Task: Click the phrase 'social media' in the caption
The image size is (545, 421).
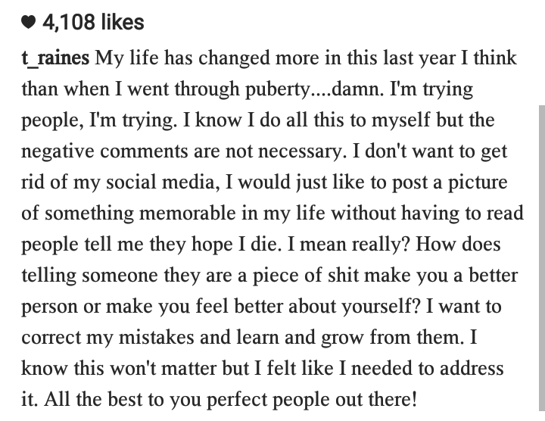Action: tap(163, 182)
